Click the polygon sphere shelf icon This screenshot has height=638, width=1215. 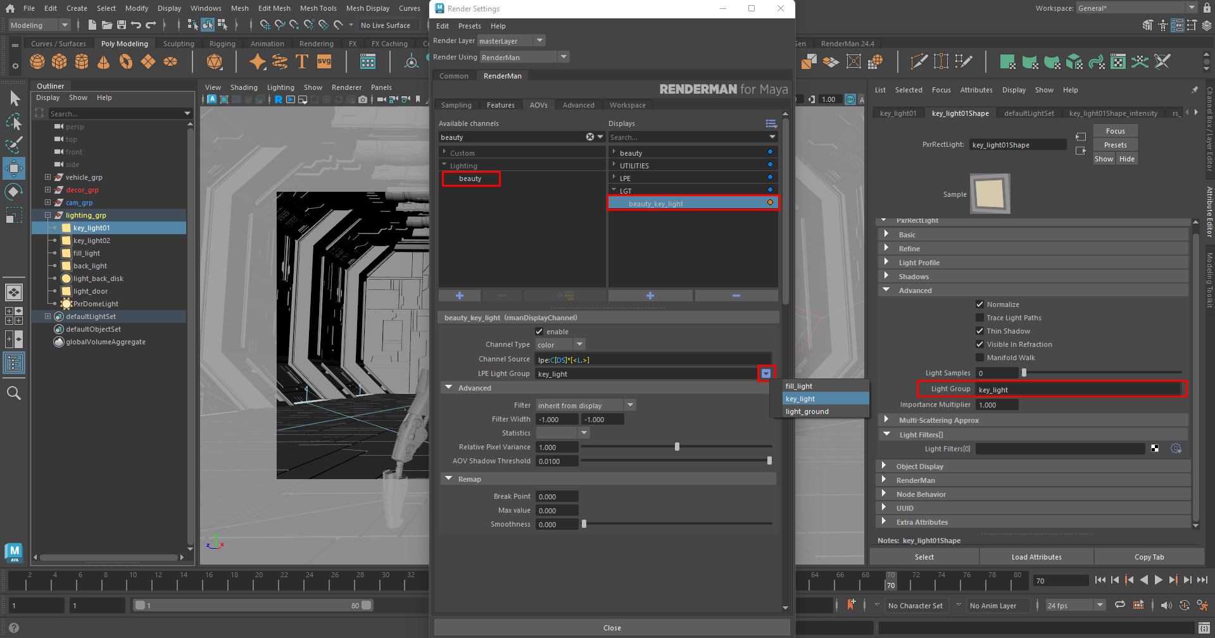[x=37, y=61]
